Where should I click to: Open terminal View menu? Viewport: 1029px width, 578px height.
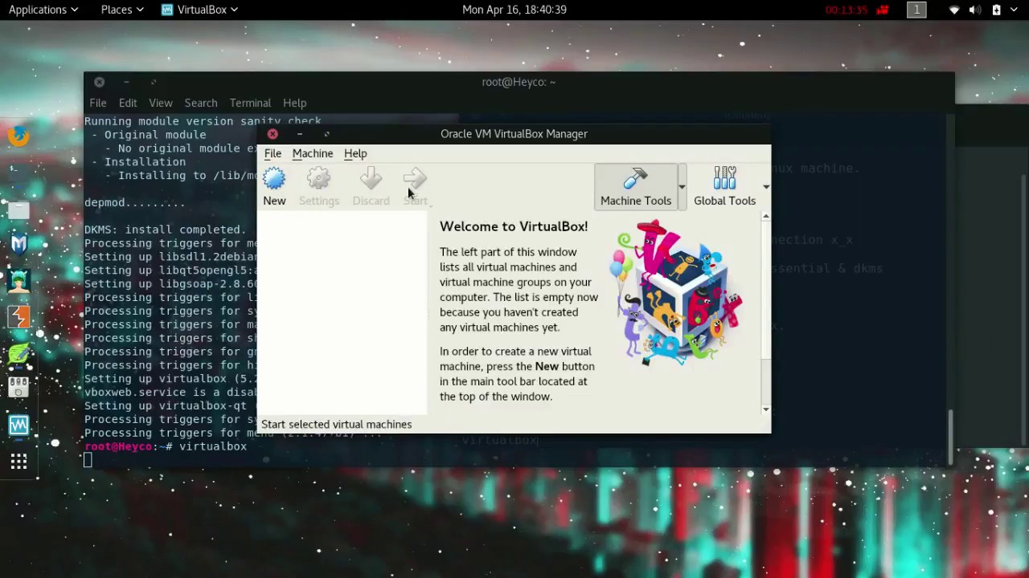(161, 103)
